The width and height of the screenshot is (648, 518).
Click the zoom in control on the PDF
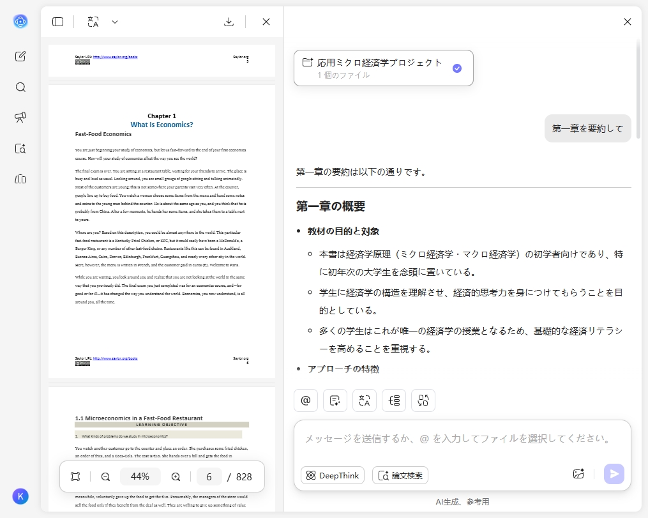pyautogui.click(x=175, y=476)
